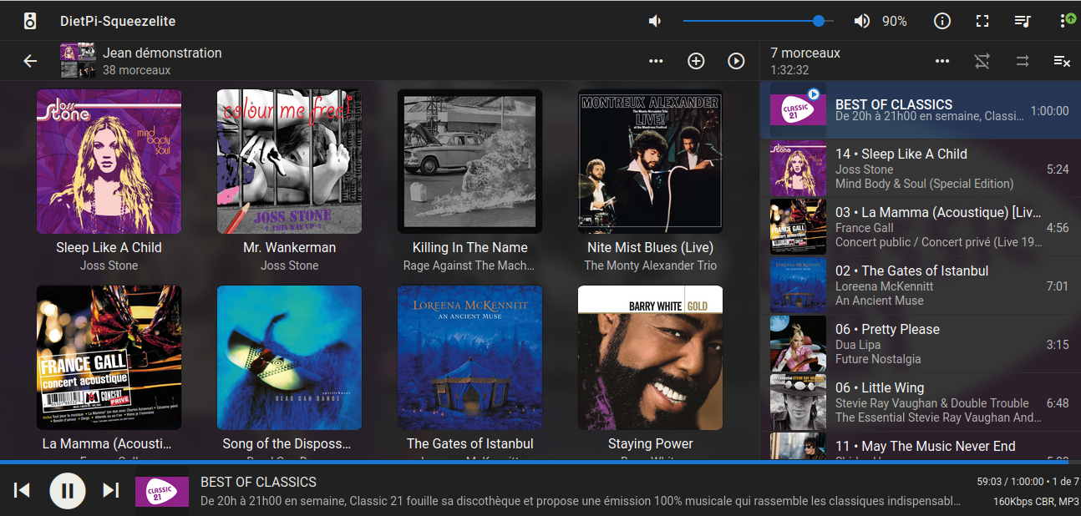
Task: Click the 7 morceaux queue count
Action: coord(805,53)
